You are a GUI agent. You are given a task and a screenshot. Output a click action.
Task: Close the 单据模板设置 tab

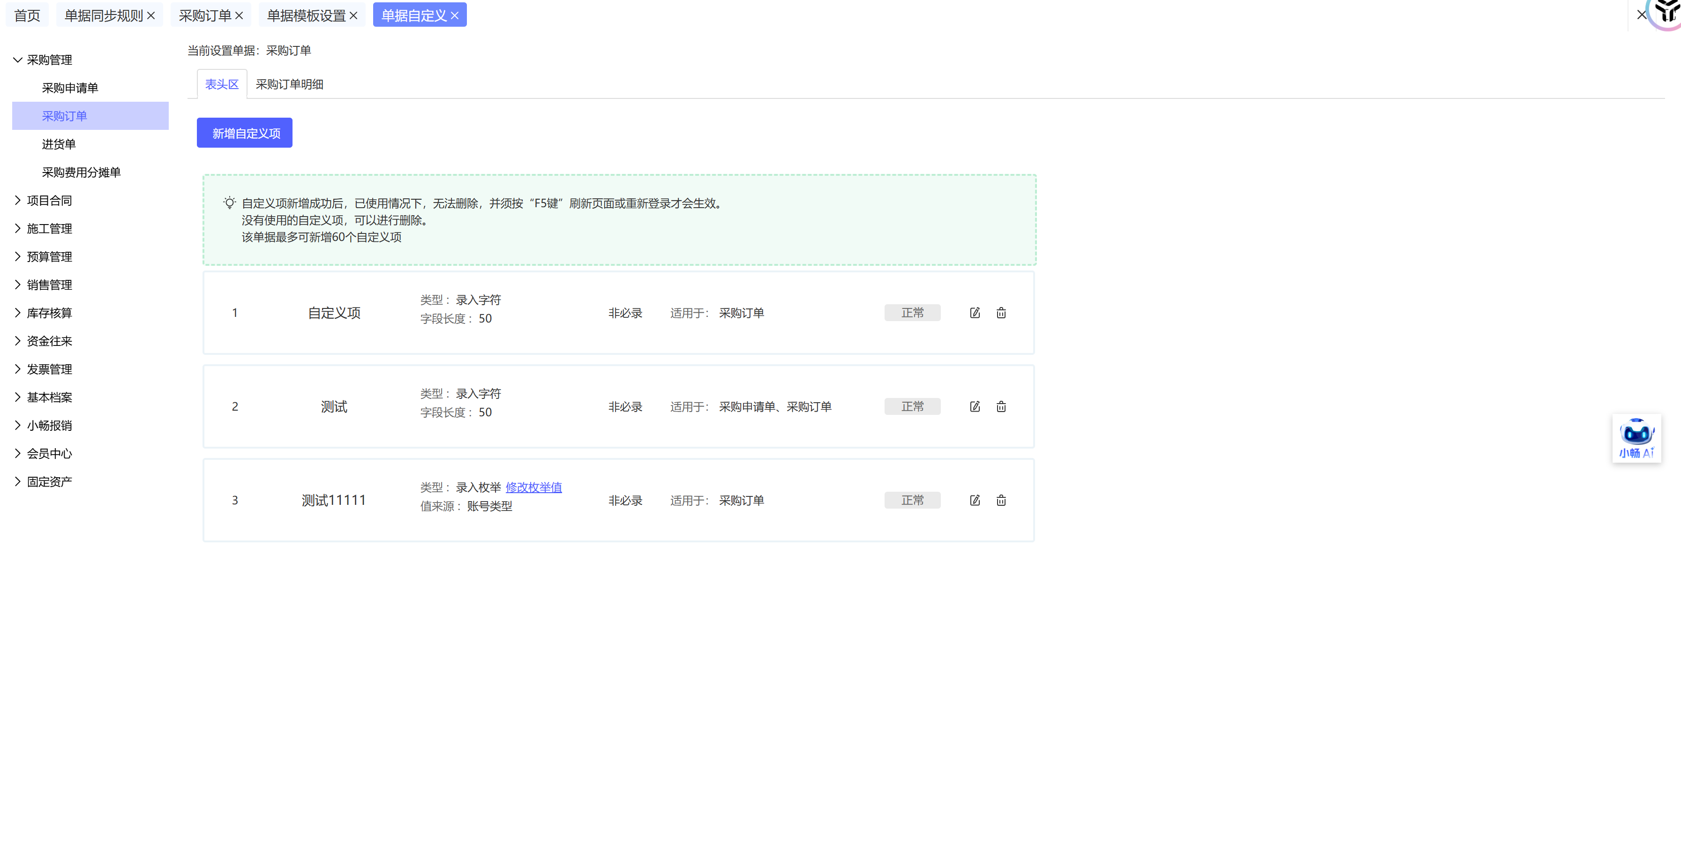354,15
